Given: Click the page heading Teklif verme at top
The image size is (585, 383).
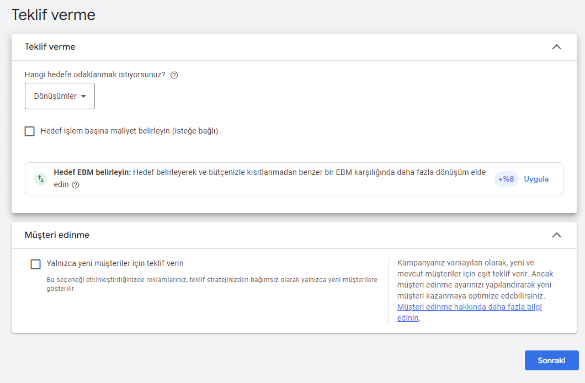Looking at the screenshot, I should [54, 15].
